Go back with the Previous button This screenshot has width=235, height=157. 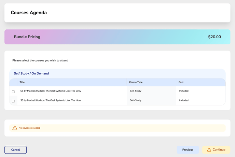point(188,150)
